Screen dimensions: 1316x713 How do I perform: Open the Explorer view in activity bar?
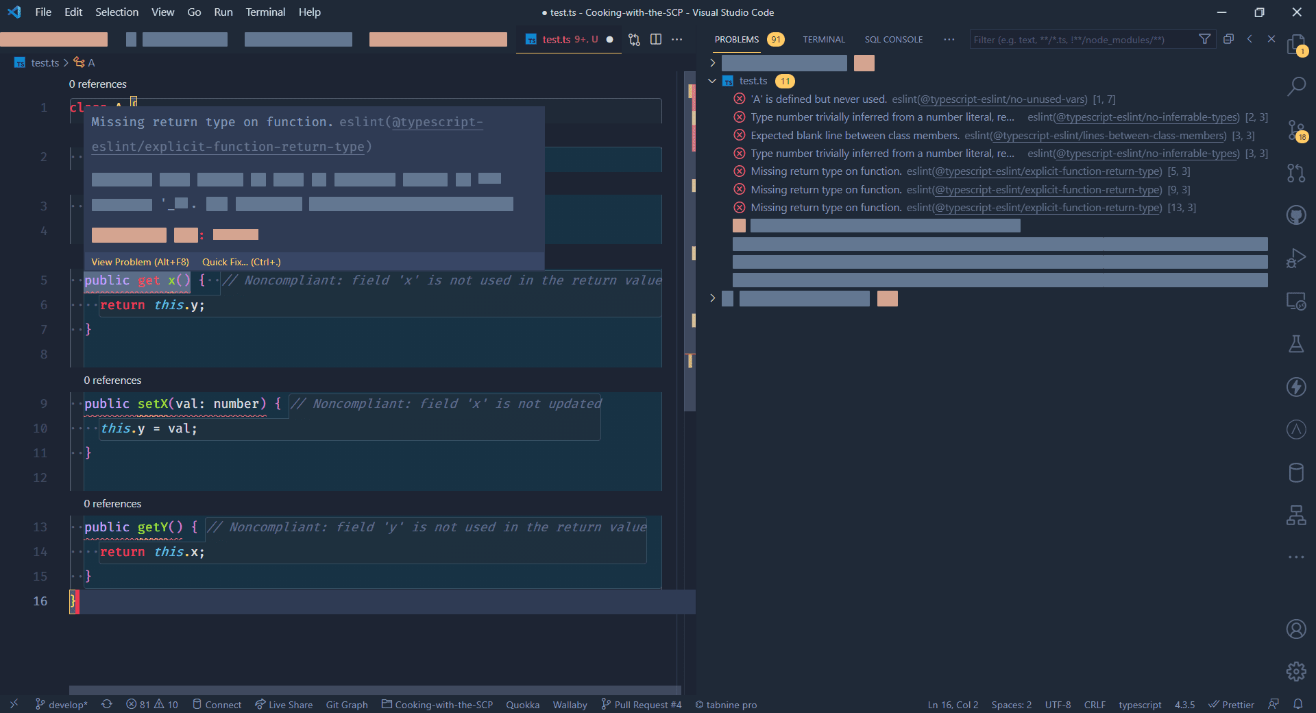tap(1296, 45)
